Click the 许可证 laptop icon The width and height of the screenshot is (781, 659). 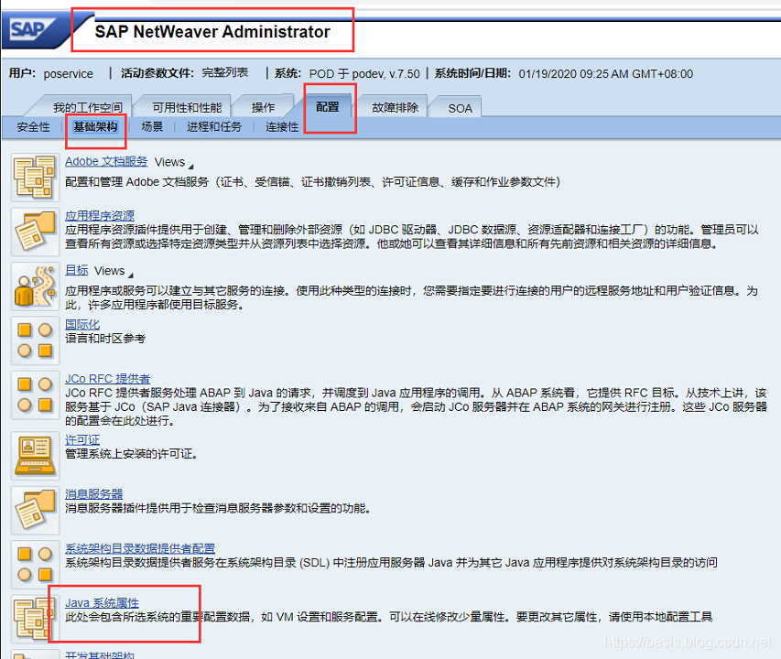35,456
